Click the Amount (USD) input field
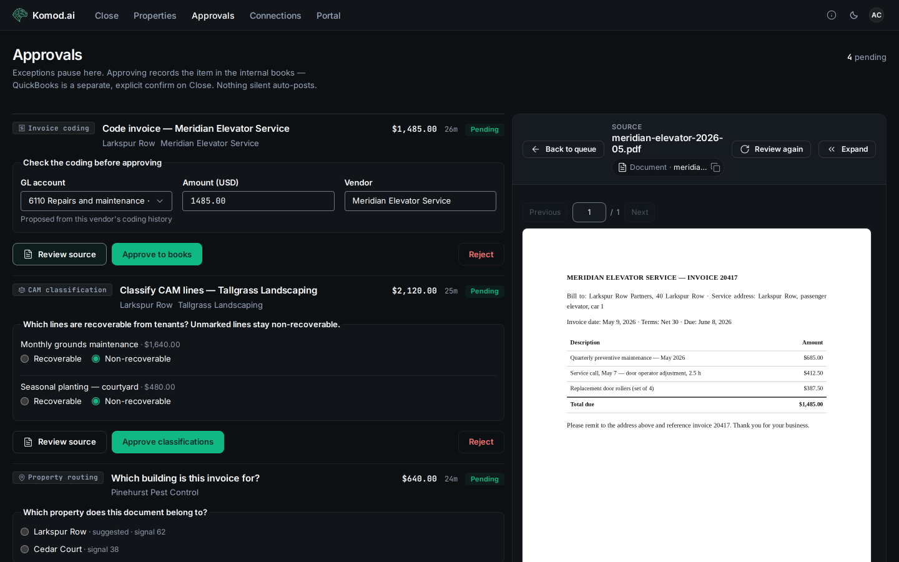Image resolution: width=899 pixels, height=562 pixels. [x=258, y=201]
